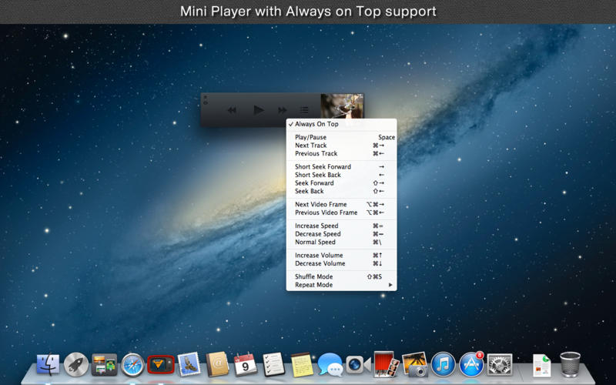
Task: Select Next Video Frame
Action: [341, 204]
